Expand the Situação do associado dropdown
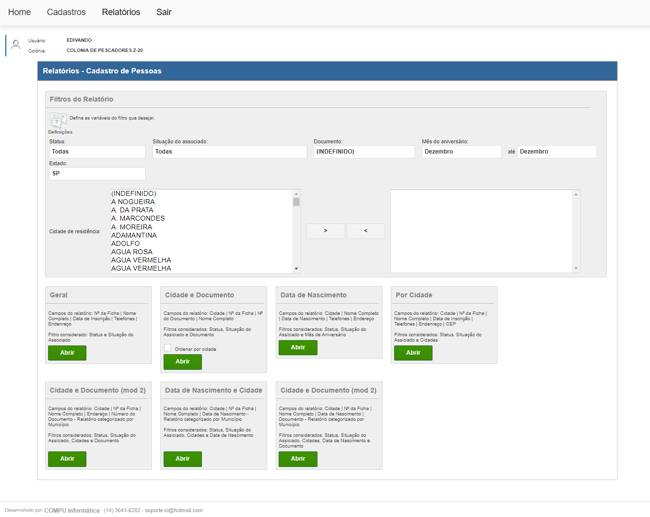The height and width of the screenshot is (517, 650). pos(230,152)
